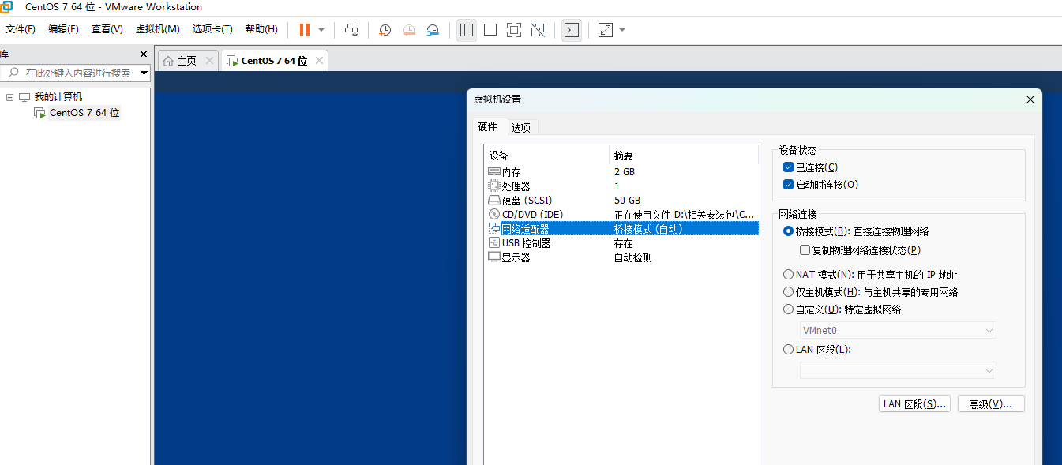Select the 内存 device row
The image size is (1062, 465).
622,172
